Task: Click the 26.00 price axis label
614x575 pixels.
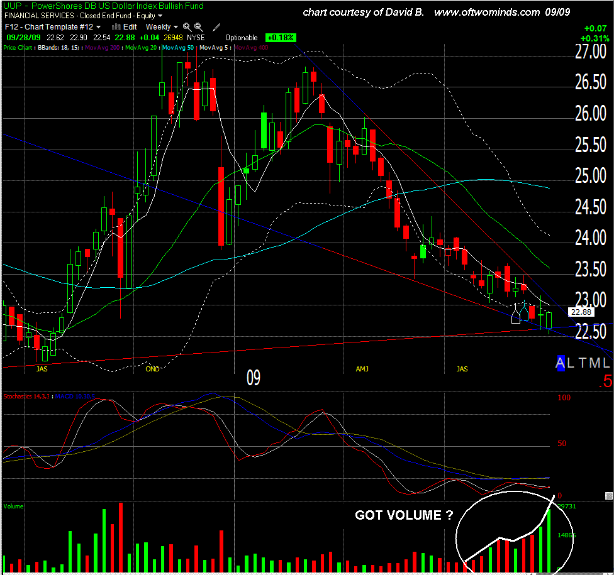Action: pyautogui.click(x=591, y=114)
